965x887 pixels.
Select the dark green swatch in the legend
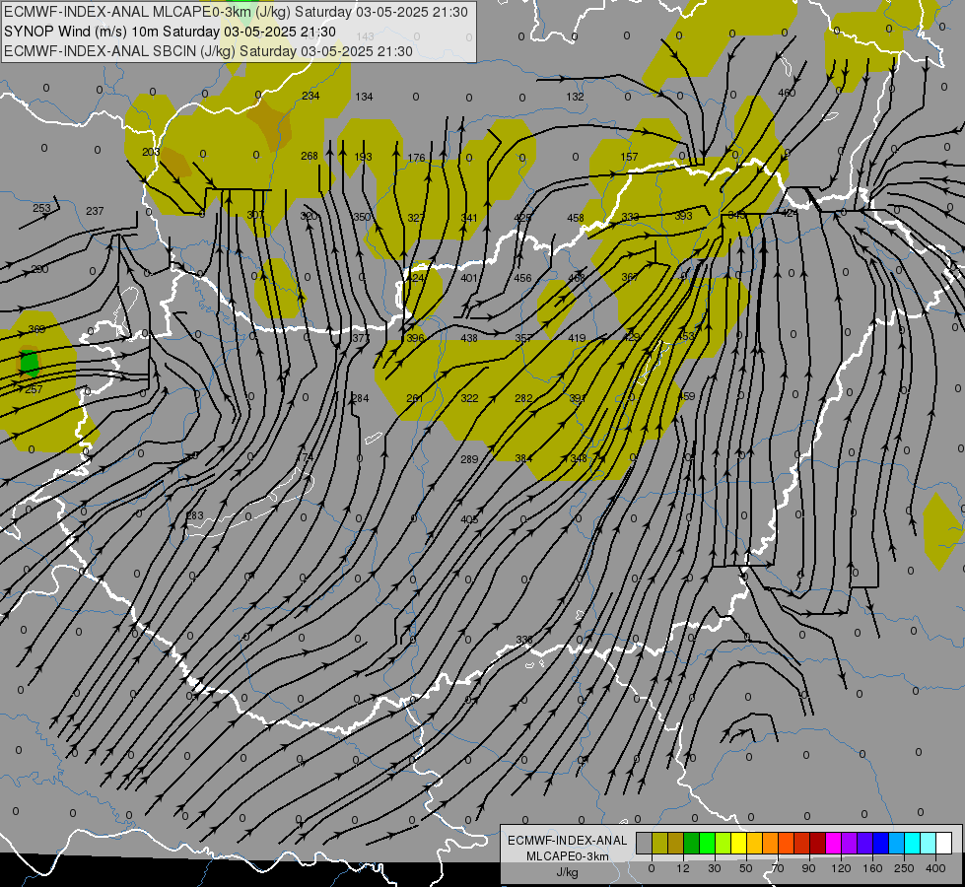(691, 843)
